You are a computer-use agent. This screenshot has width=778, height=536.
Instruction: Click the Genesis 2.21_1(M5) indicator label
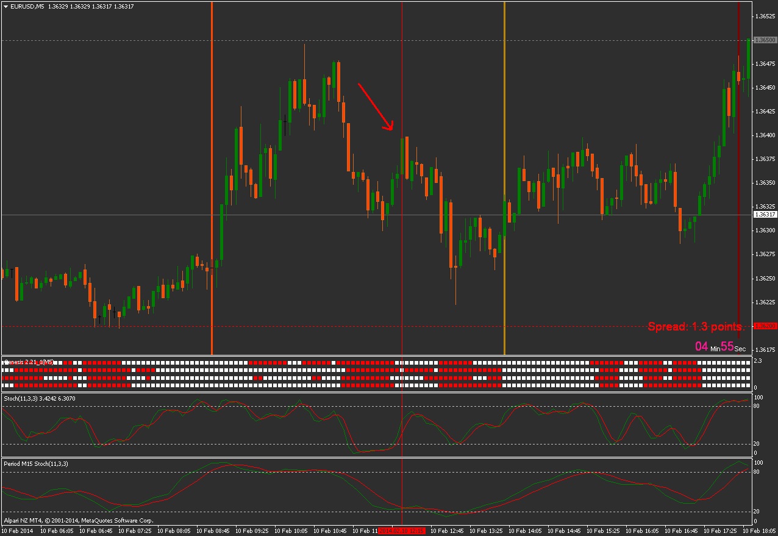(x=29, y=362)
